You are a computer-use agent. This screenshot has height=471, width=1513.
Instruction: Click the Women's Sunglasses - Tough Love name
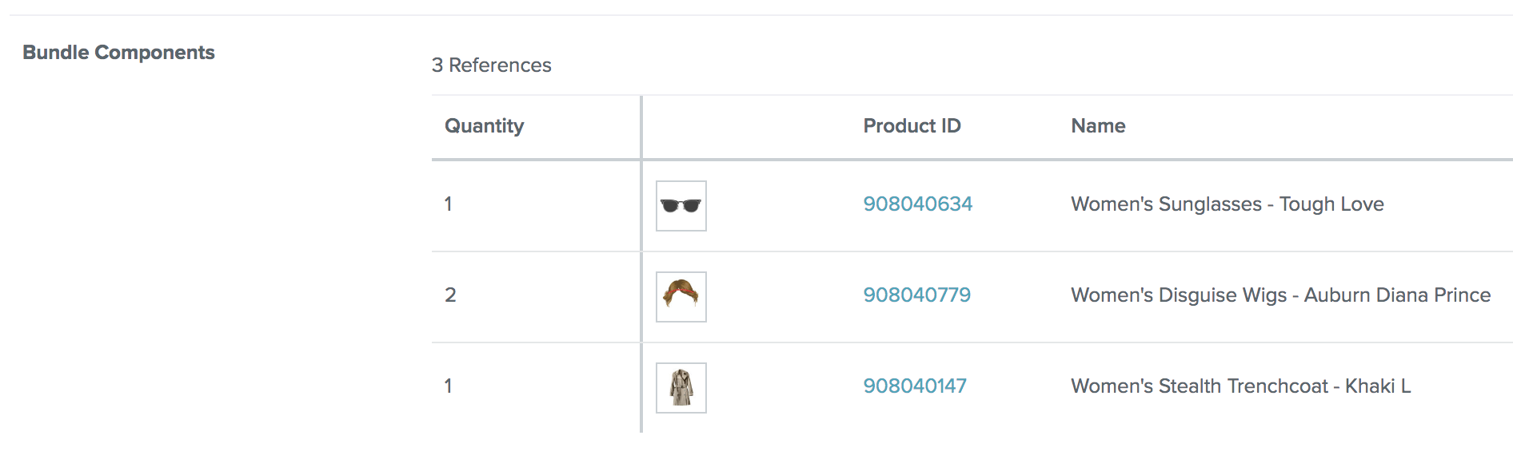(1227, 204)
